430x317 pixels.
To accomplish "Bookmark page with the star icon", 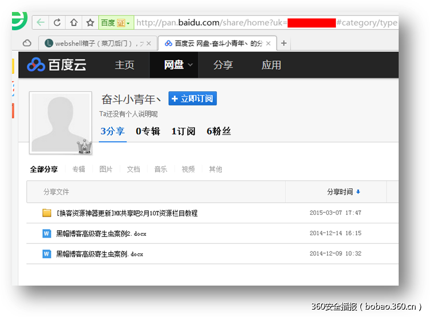I will click(90, 22).
